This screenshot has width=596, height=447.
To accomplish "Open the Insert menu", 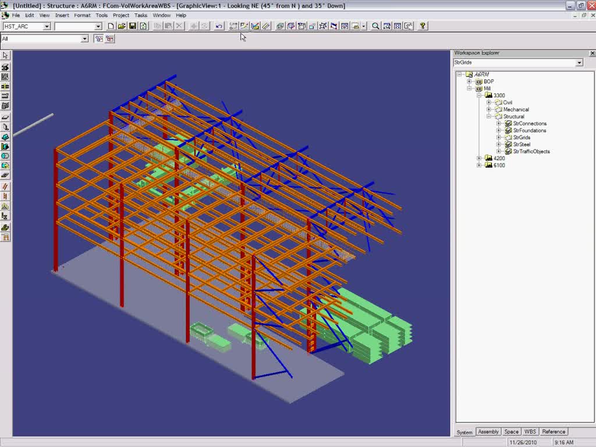I will [x=62, y=15].
